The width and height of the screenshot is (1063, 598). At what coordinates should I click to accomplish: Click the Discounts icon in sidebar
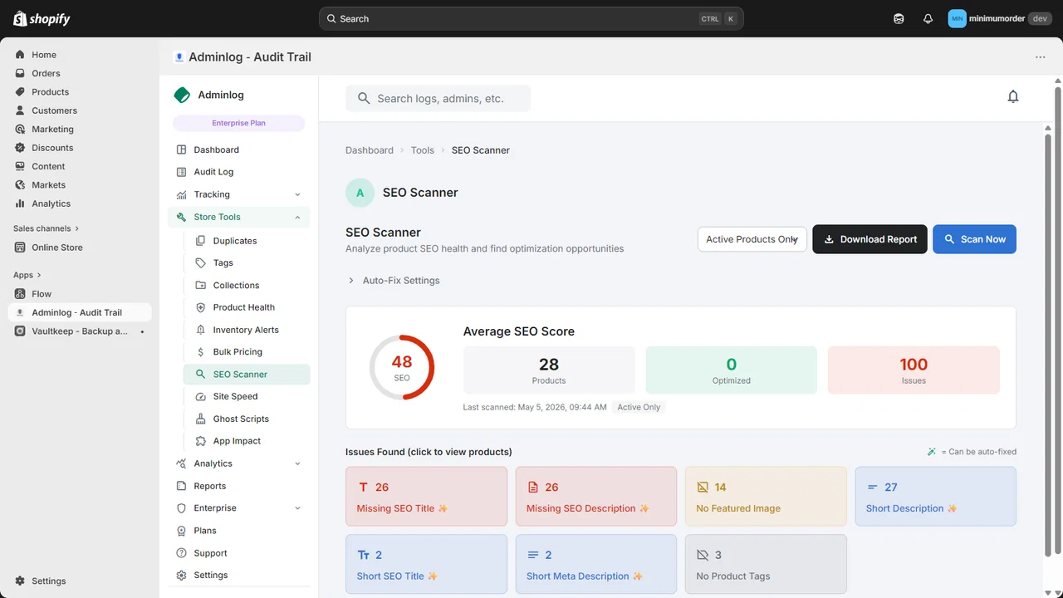coord(20,148)
